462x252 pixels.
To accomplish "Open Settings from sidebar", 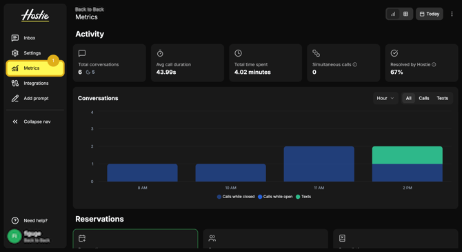I will coord(35,53).
